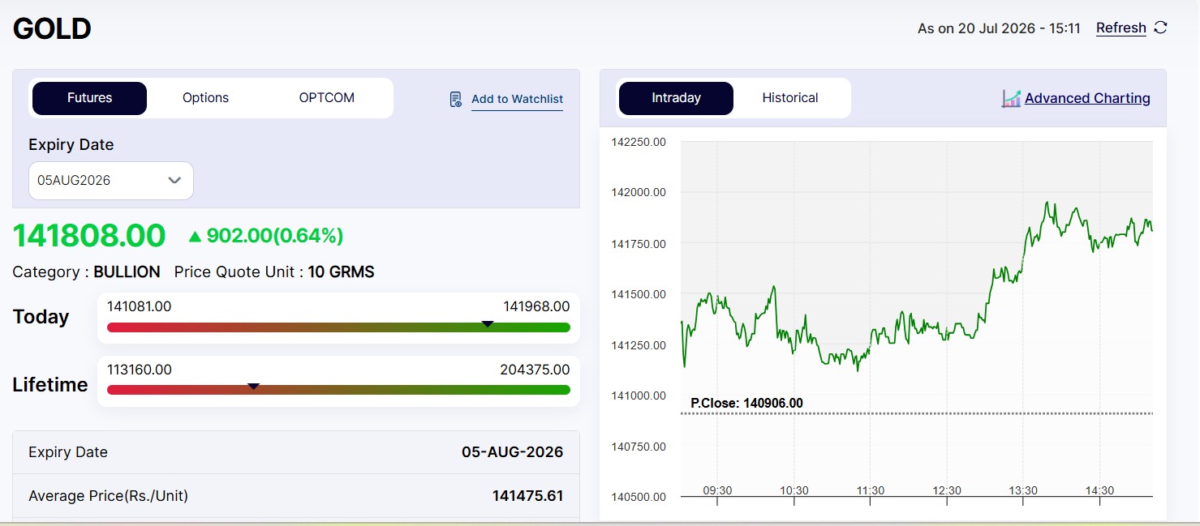This screenshot has width=1200, height=526.
Task: Click the GOLD heading
Action: tap(52, 29)
